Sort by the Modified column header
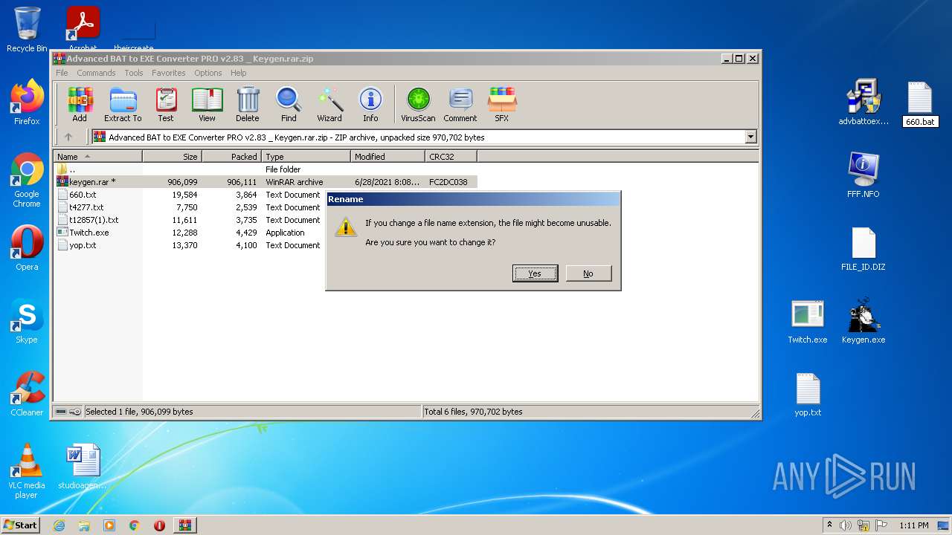 point(387,156)
